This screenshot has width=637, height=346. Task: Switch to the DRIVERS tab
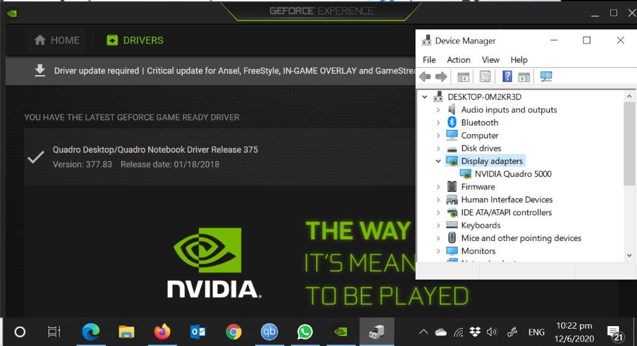pyautogui.click(x=135, y=40)
